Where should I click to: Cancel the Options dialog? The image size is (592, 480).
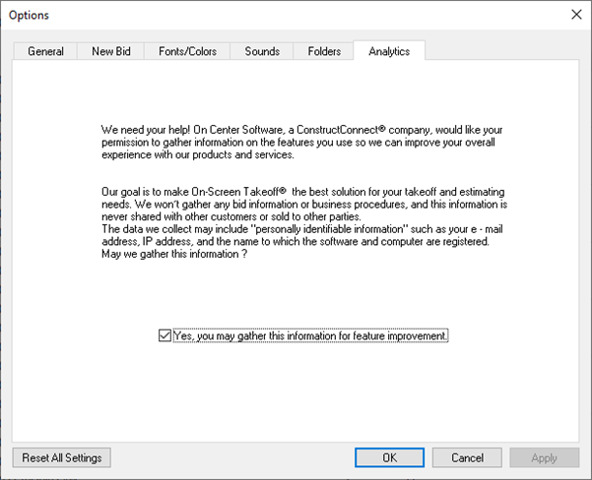click(467, 457)
